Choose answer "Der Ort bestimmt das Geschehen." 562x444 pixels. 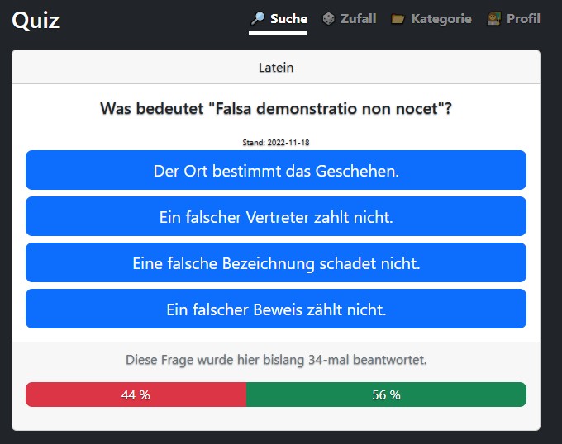[x=276, y=170]
